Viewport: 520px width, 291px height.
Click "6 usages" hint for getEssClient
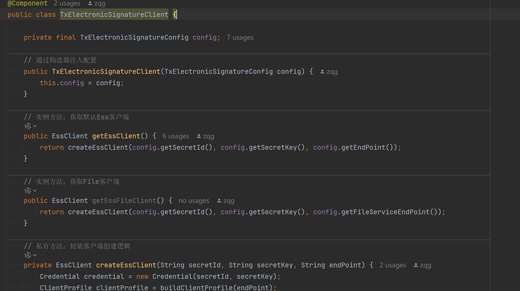(x=176, y=136)
